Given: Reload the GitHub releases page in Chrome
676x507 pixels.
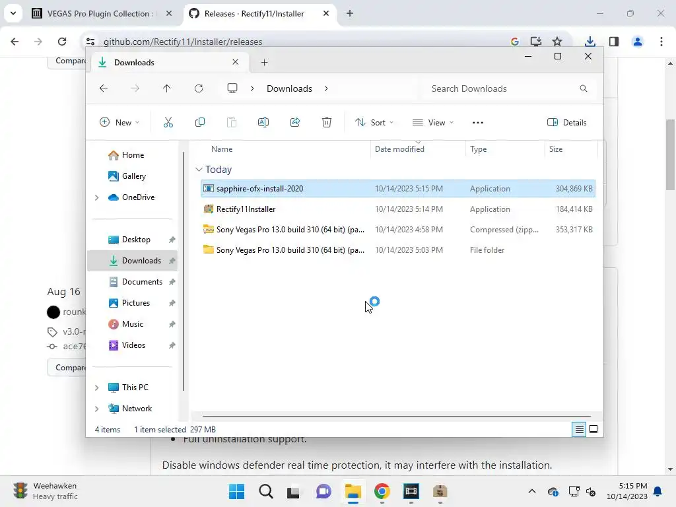Looking at the screenshot, I should point(62,42).
